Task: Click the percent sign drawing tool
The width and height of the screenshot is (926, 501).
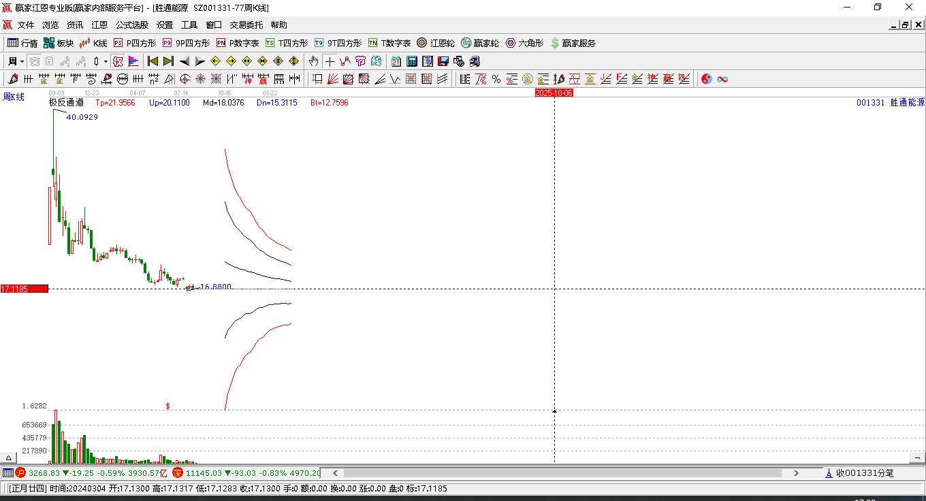Action: pos(496,79)
